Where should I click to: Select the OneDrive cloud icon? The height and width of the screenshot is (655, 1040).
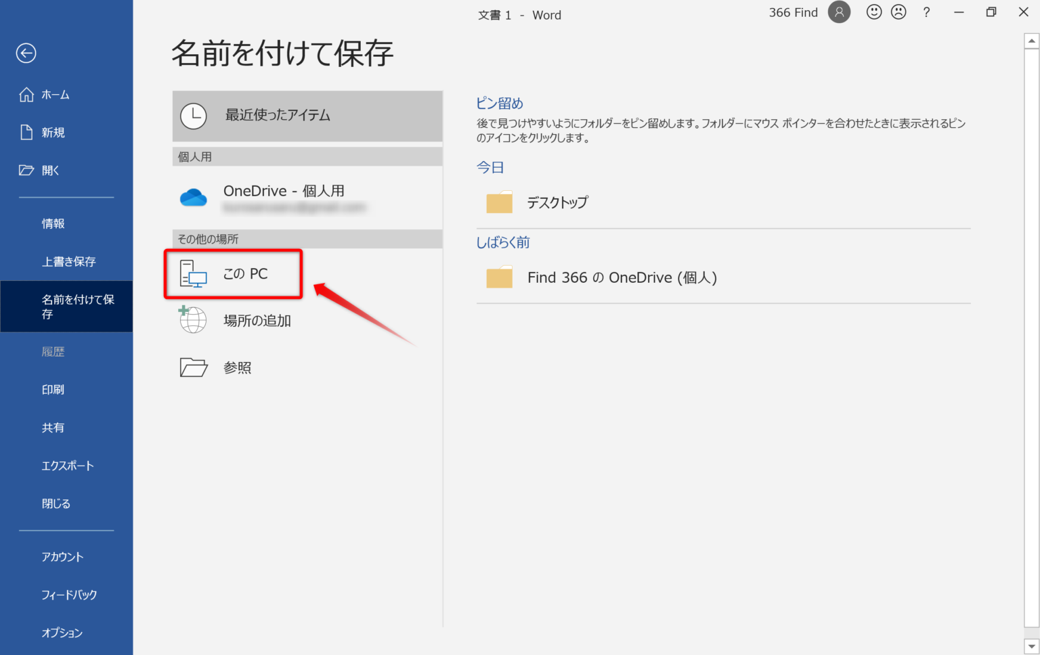click(193, 197)
